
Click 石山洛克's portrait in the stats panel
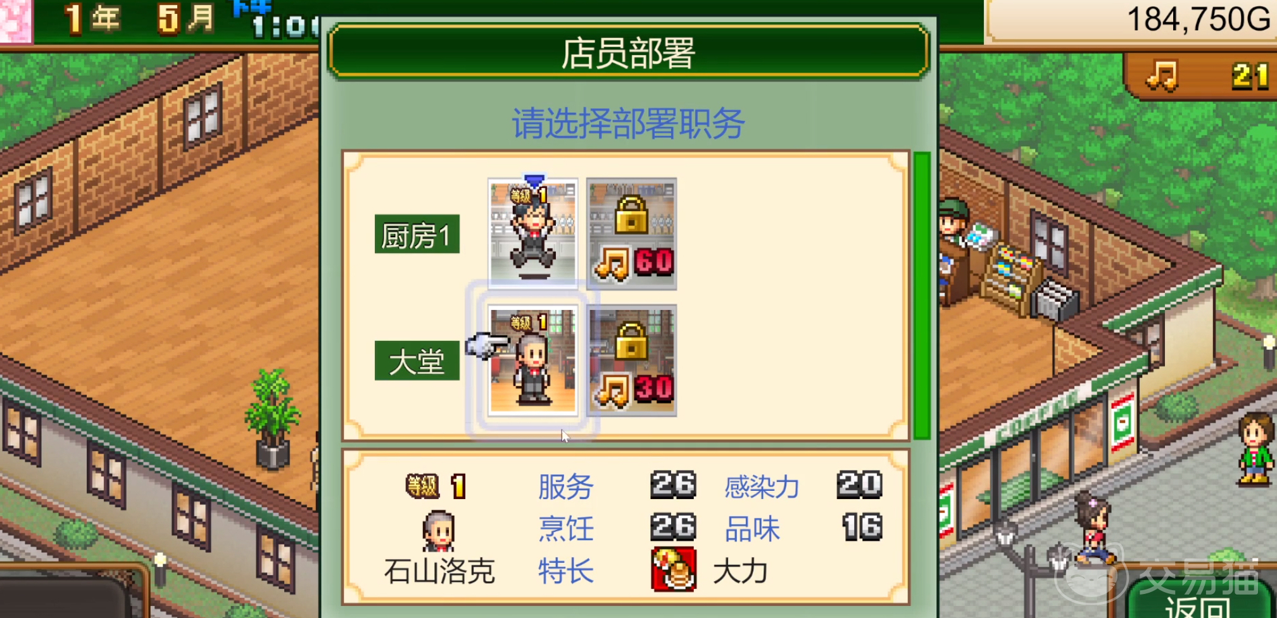click(x=438, y=531)
